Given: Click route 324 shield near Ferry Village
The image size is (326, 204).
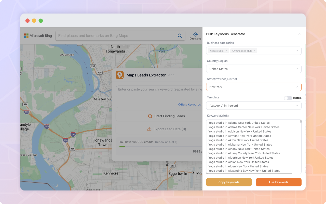Looking at the screenshot, I should tap(72, 149).
